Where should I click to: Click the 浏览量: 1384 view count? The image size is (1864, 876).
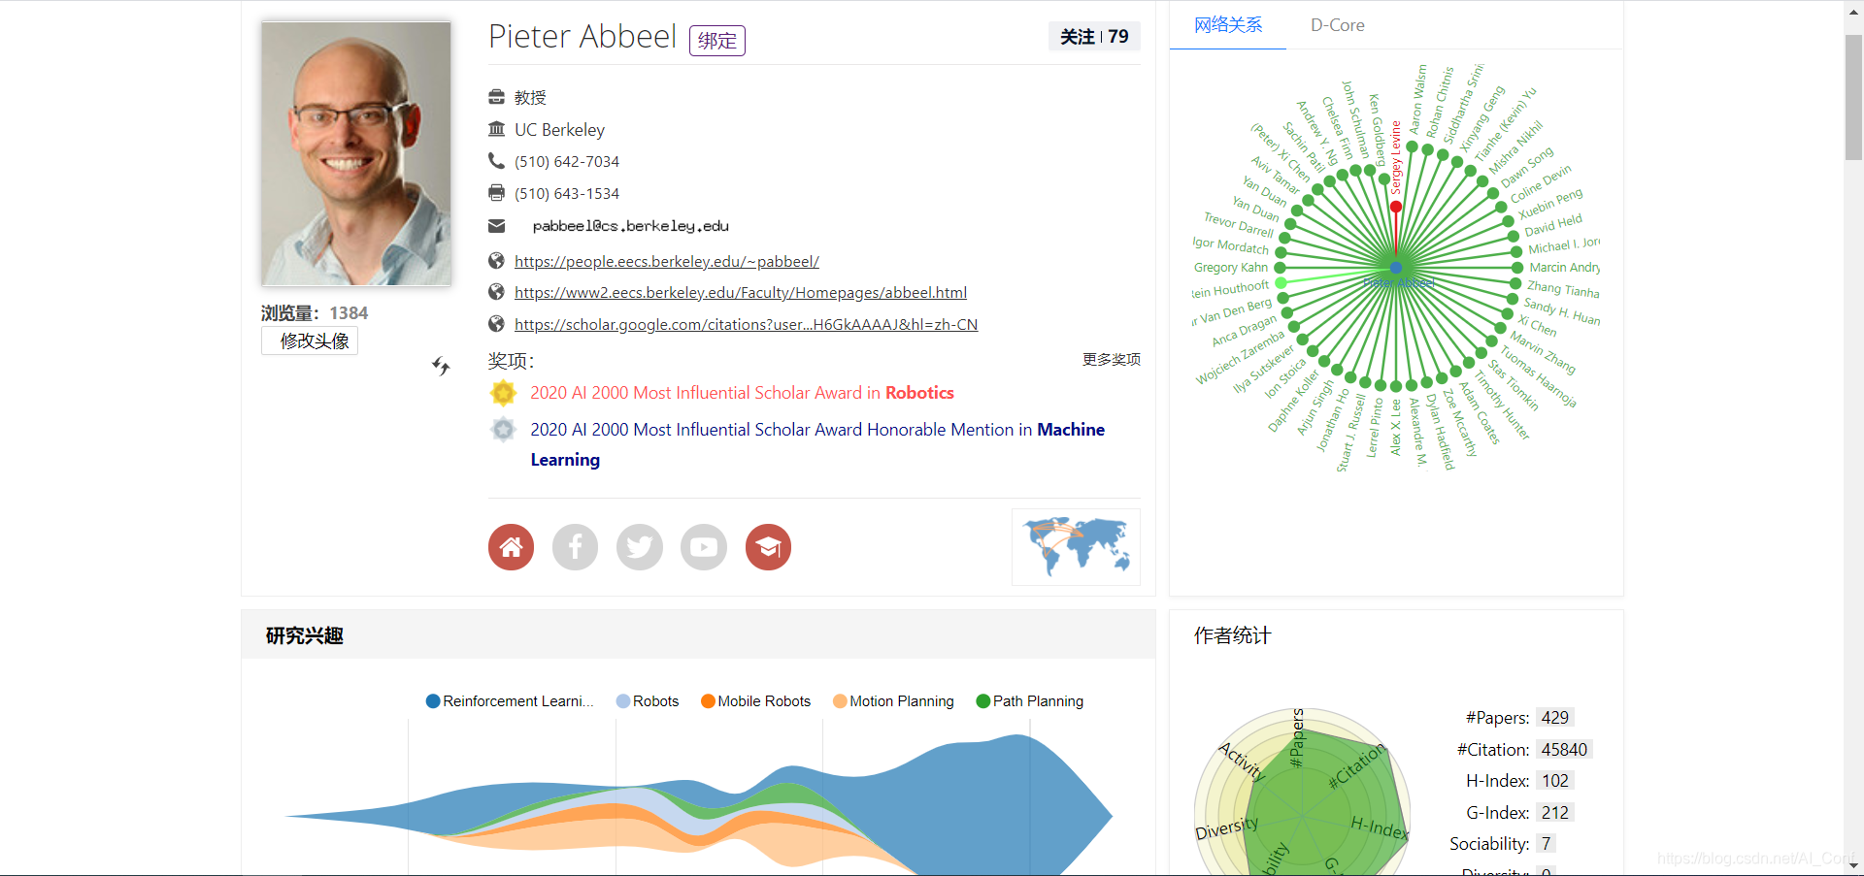click(315, 313)
